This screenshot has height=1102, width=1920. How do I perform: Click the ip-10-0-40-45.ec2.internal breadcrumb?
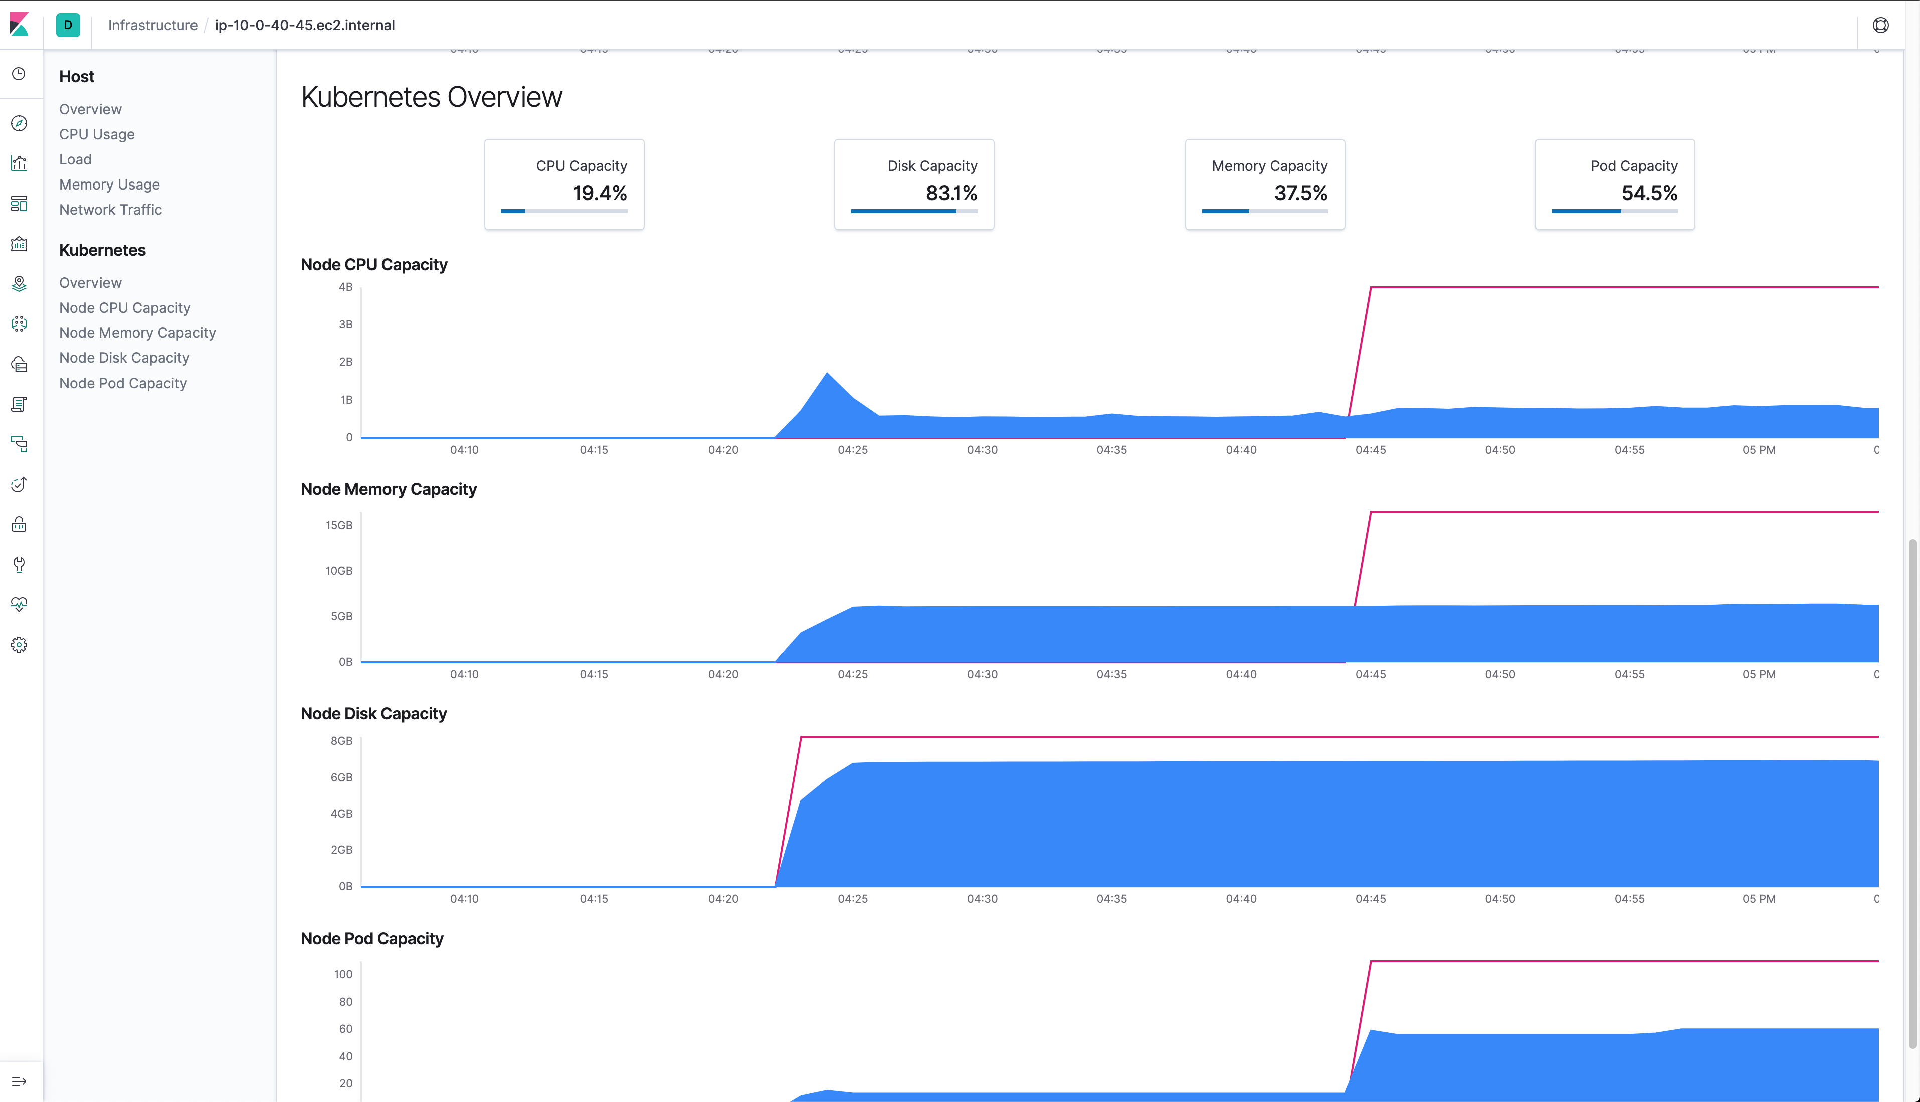click(x=305, y=25)
